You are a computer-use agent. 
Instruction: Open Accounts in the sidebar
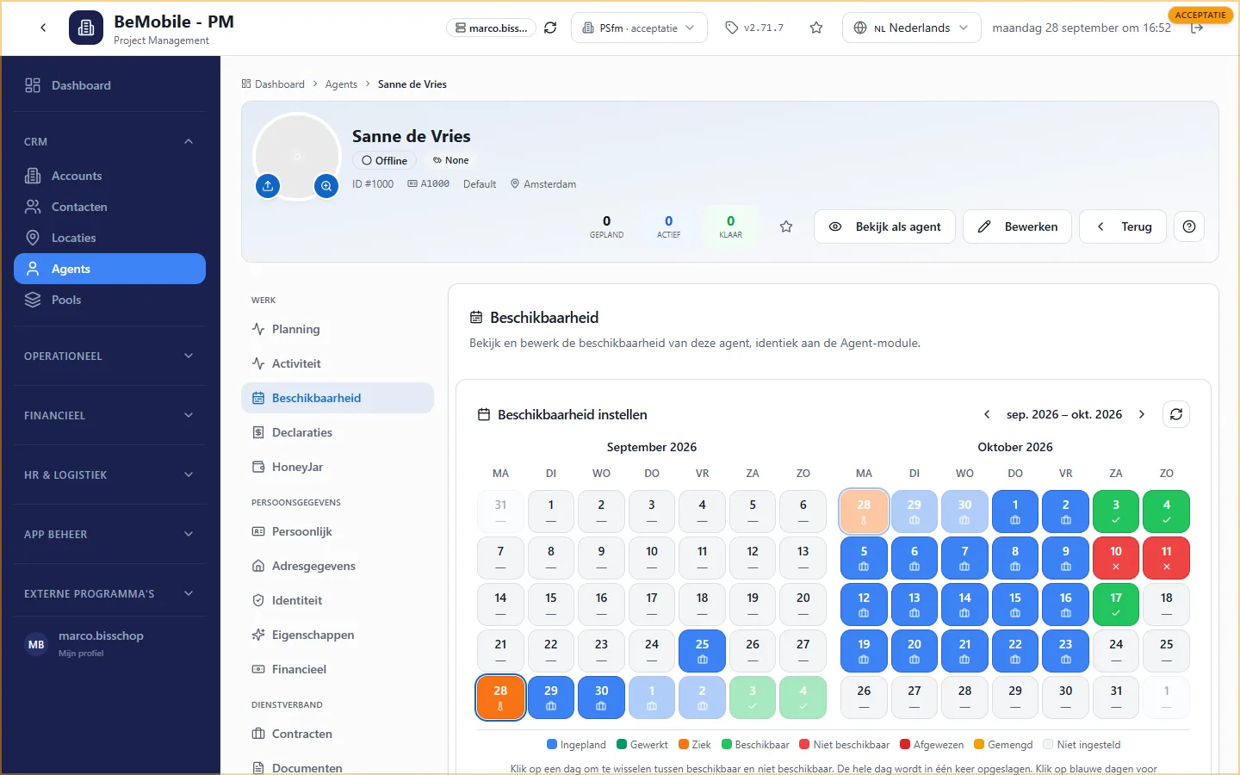tap(109, 176)
